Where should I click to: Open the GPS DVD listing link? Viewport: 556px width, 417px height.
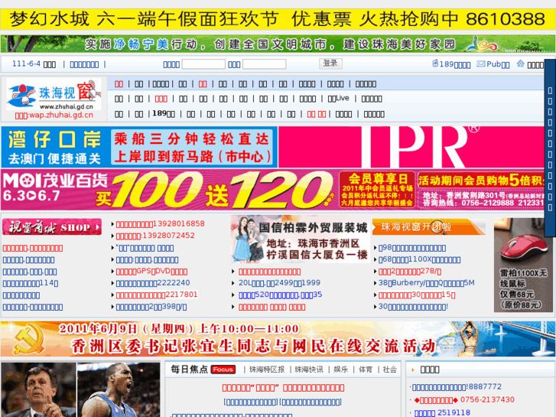[x=151, y=272]
